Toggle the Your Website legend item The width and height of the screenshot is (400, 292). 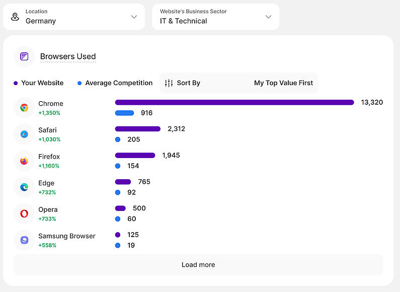point(39,83)
